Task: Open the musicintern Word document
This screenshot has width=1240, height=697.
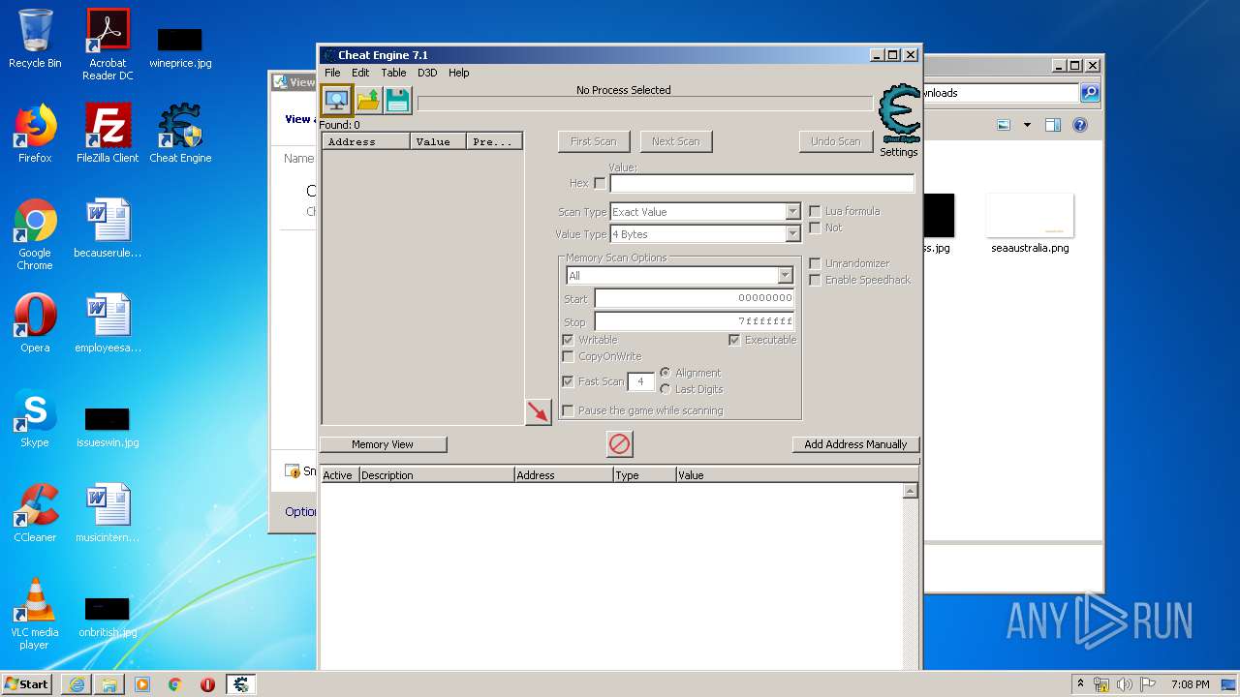Action: click(x=108, y=513)
